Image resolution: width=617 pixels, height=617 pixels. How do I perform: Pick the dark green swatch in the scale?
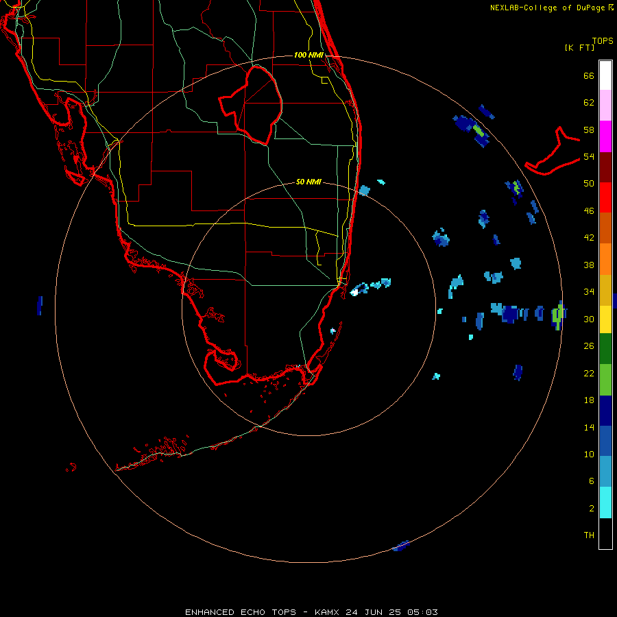coord(605,349)
